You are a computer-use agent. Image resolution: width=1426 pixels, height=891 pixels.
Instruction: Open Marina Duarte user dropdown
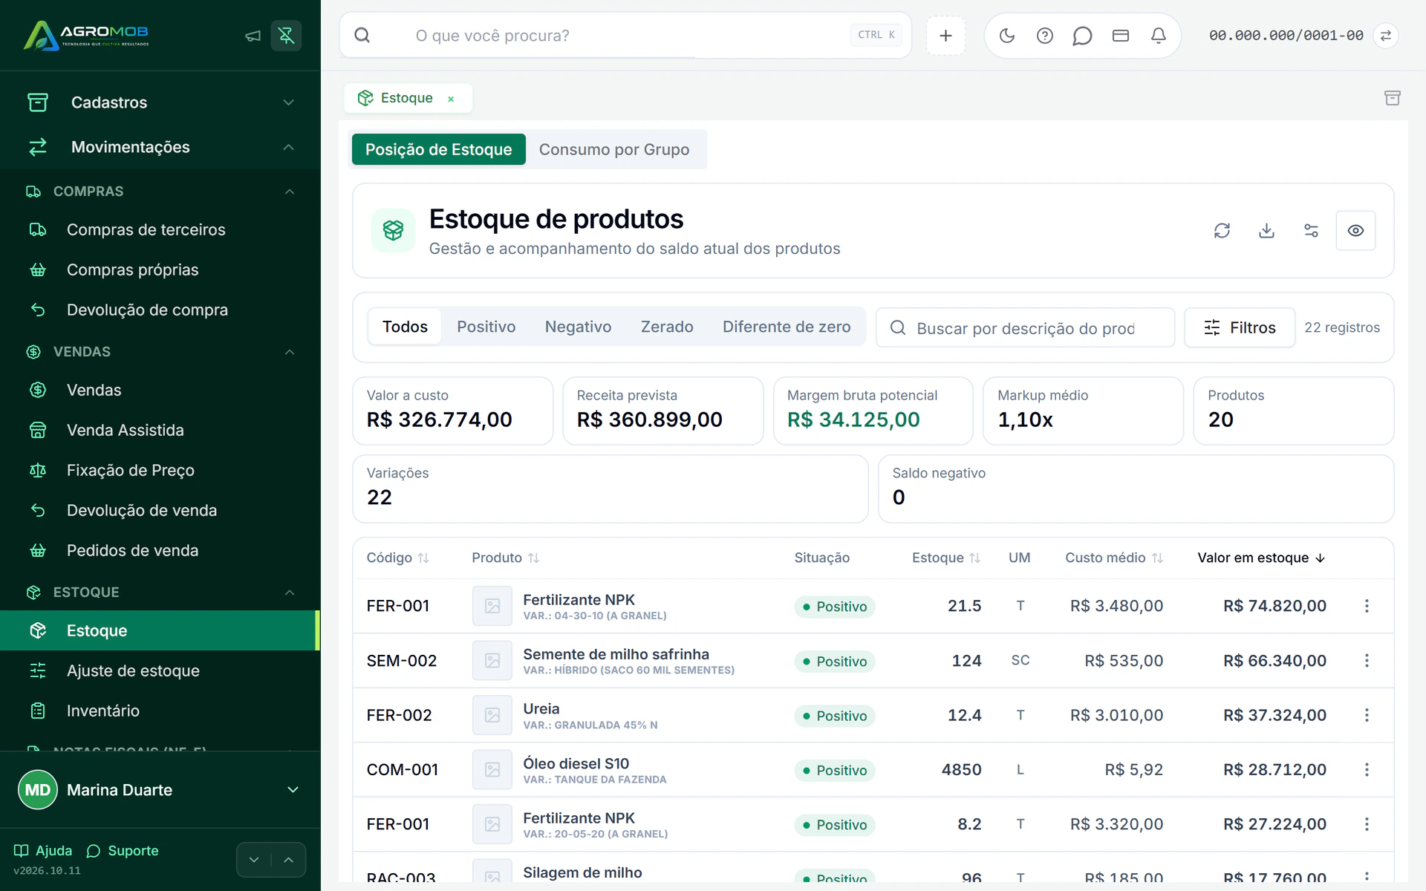(160, 790)
